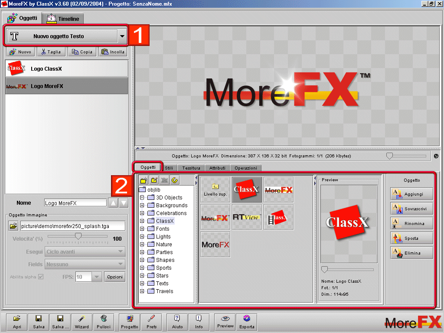Open the Tessitura tab
Screen dimensions: 444x333
click(x=191, y=168)
